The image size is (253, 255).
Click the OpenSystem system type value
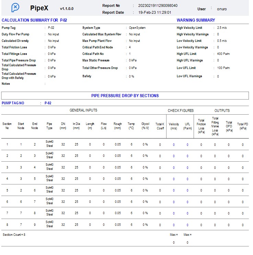(137, 28)
